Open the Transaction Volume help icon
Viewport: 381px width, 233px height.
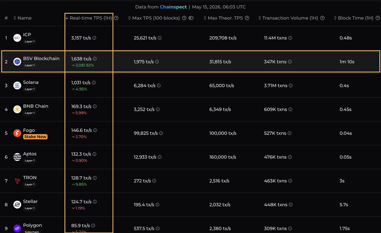[323, 18]
